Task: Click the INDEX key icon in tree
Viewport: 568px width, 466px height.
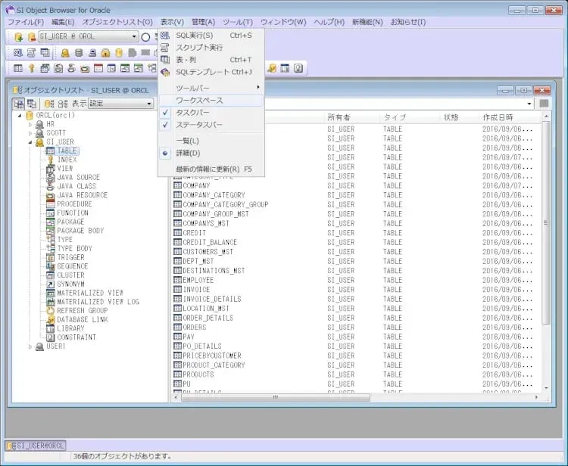Action: coord(51,160)
